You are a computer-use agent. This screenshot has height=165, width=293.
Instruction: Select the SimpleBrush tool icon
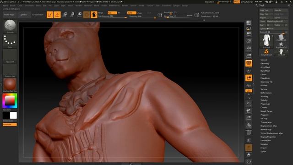pyautogui.click(x=266, y=52)
